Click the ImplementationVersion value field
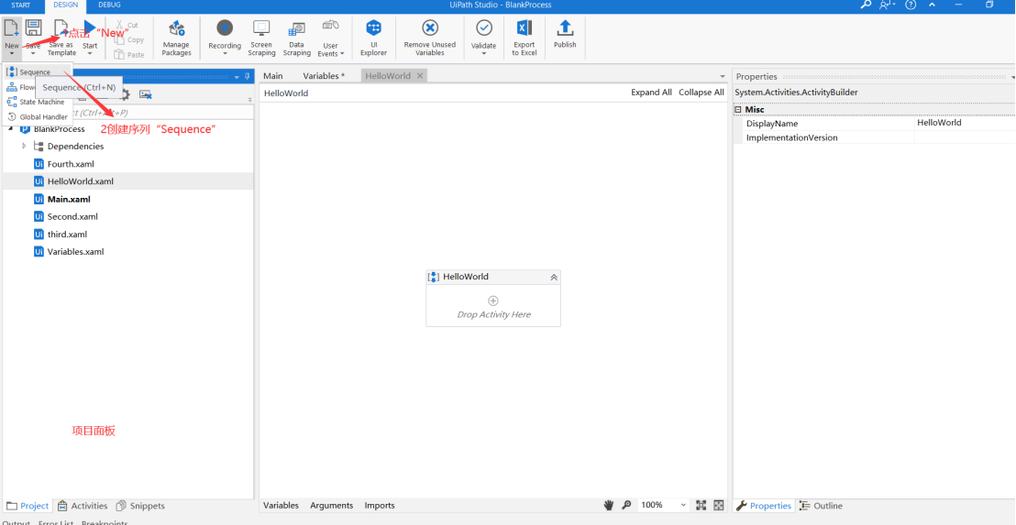 click(964, 137)
